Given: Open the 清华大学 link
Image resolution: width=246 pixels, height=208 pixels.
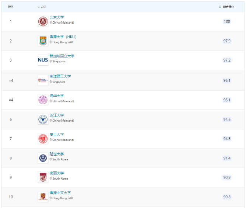Looking at the screenshot, I should [x=57, y=96].
